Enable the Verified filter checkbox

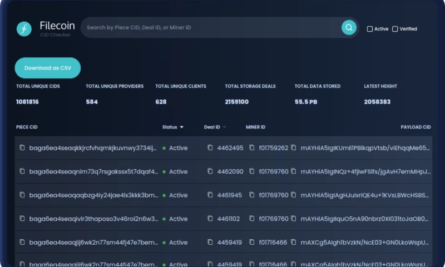click(x=395, y=29)
